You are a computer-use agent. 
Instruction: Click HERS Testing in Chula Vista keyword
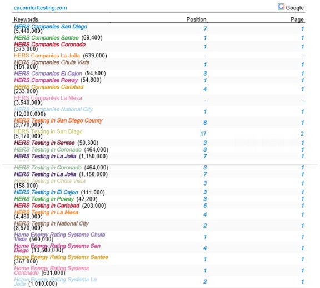[x=50, y=181]
